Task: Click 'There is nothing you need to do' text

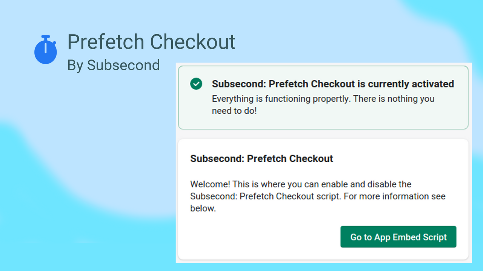Action: click(x=323, y=105)
